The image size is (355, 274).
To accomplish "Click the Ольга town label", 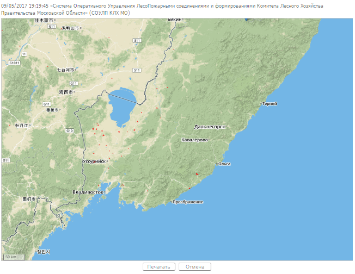I will (224, 164).
